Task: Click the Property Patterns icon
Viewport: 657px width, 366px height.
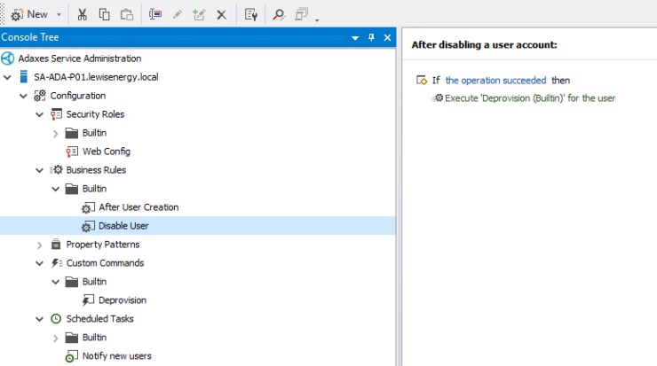Action: 56,244
